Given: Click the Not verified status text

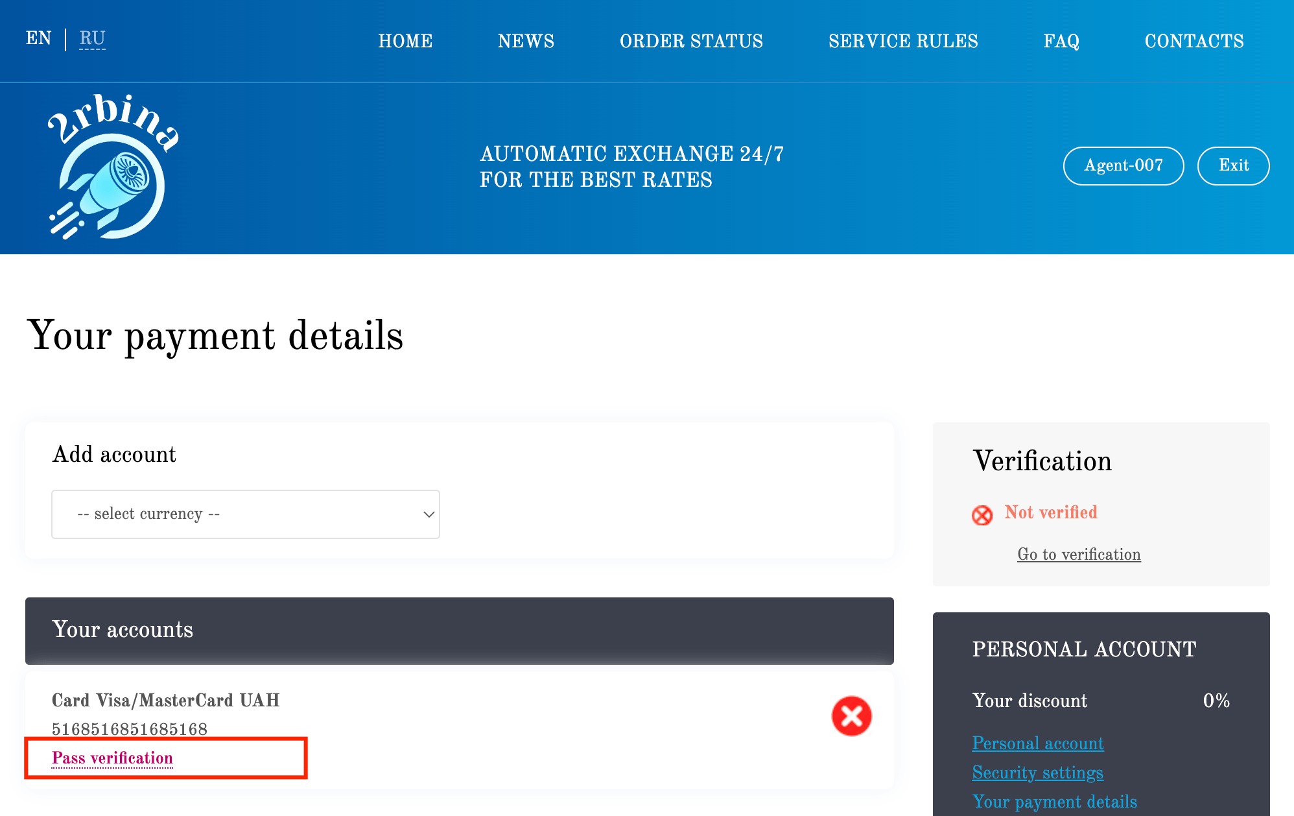Looking at the screenshot, I should 1051,512.
